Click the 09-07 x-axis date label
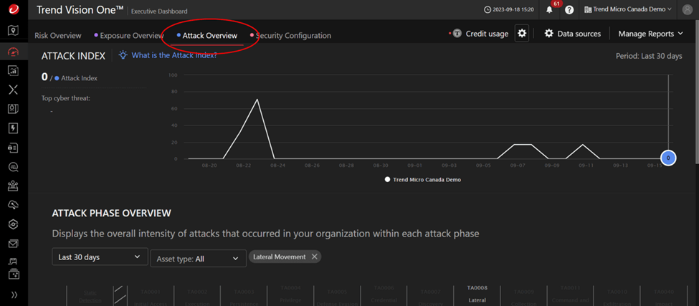 (x=518, y=166)
